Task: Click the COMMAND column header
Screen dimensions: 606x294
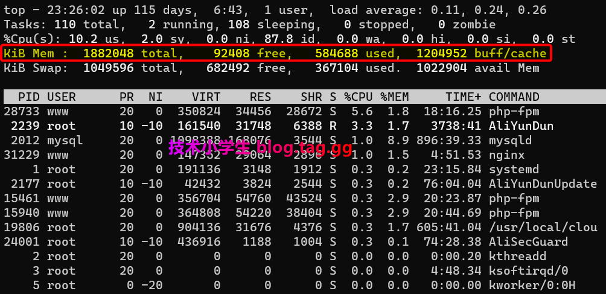Action: pyautogui.click(x=514, y=97)
